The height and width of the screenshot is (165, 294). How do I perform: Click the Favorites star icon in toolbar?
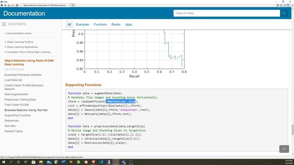coord(12,5)
